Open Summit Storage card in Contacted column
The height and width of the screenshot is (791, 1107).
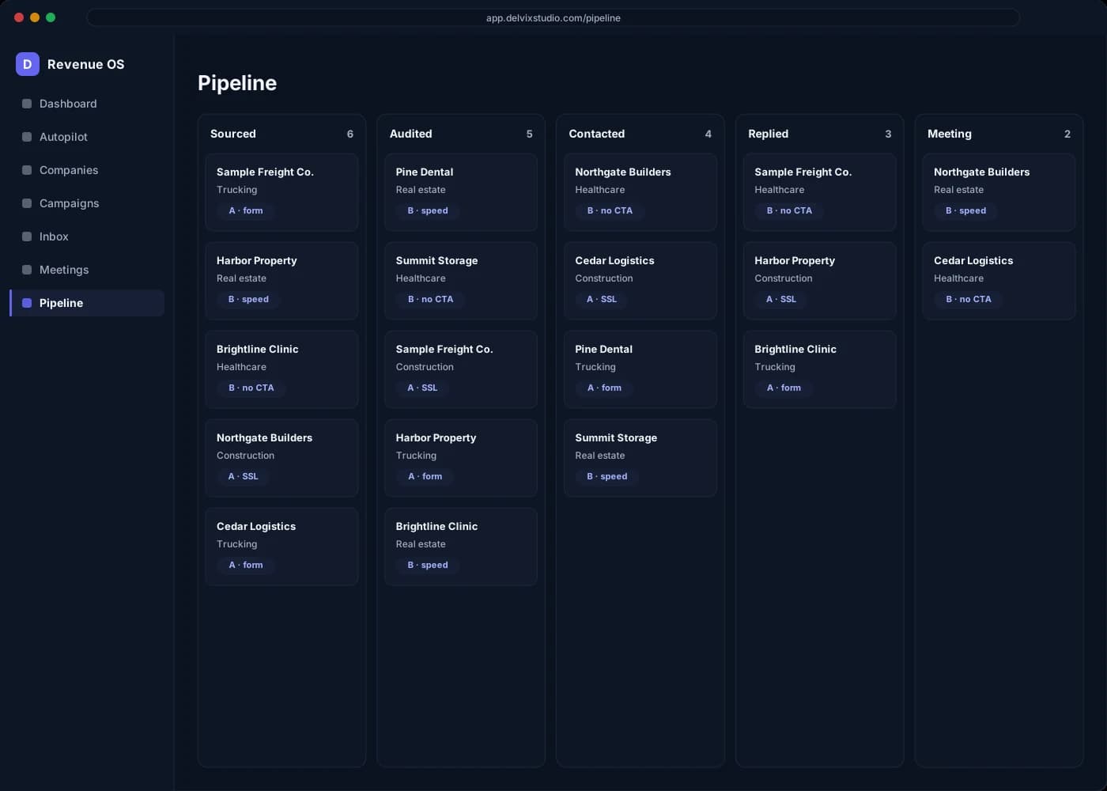coord(640,458)
